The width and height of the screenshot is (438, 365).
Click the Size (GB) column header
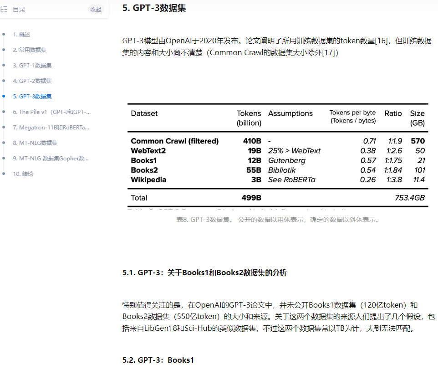pyautogui.click(x=418, y=118)
